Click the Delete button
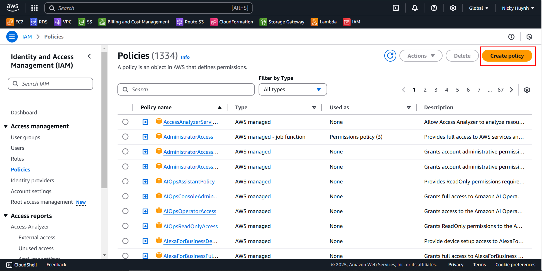542x271 pixels. click(x=462, y=56)
